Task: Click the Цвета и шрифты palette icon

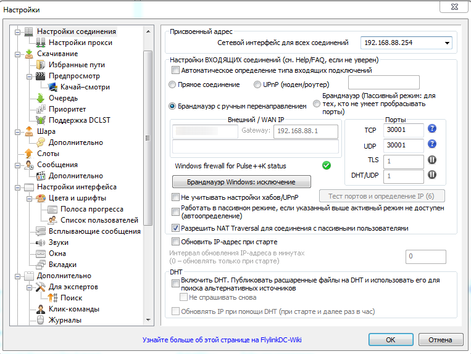Action: 41,198
